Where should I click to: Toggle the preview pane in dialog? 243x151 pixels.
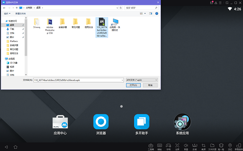point(151,13)
